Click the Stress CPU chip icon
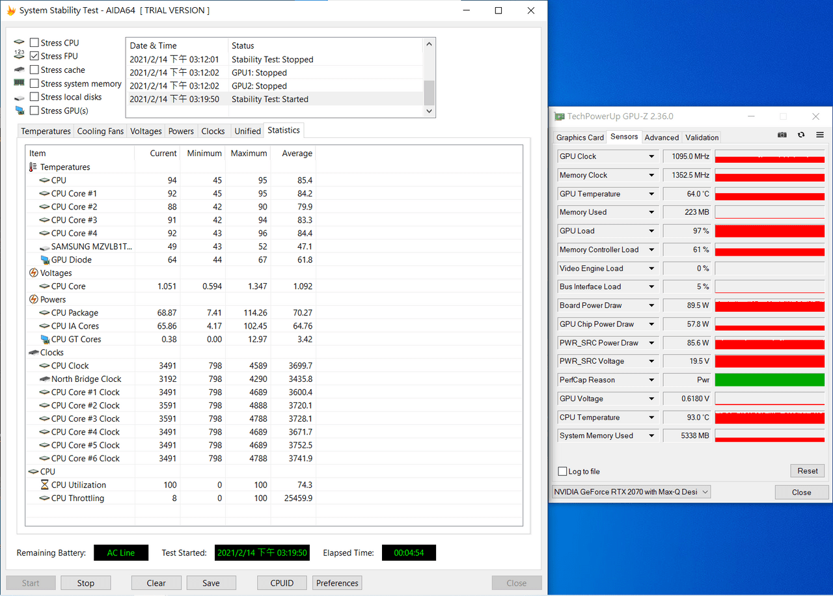This screenshot has width=833, height=596. (20, 42)
